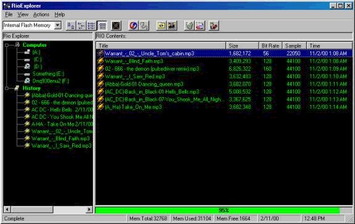Click the last red toolbar icon
The height and width of the screenshot is (224, 355).
[213, 26]
